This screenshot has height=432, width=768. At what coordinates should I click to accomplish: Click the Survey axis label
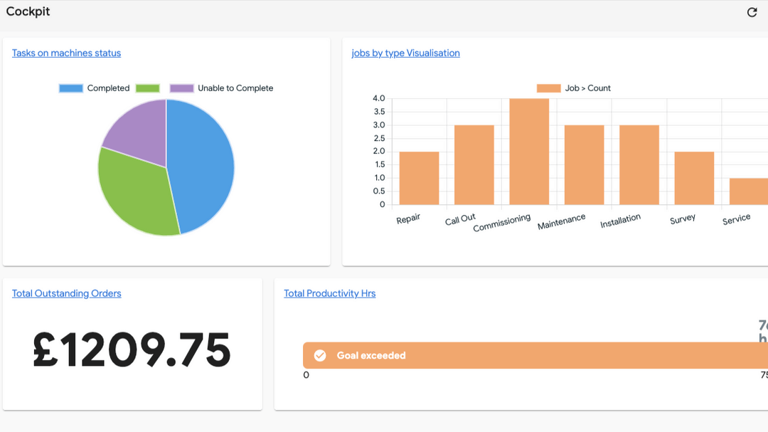click(x=682, y=219)
